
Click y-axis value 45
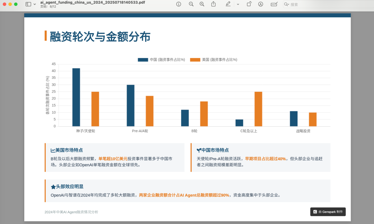[54, 64]
